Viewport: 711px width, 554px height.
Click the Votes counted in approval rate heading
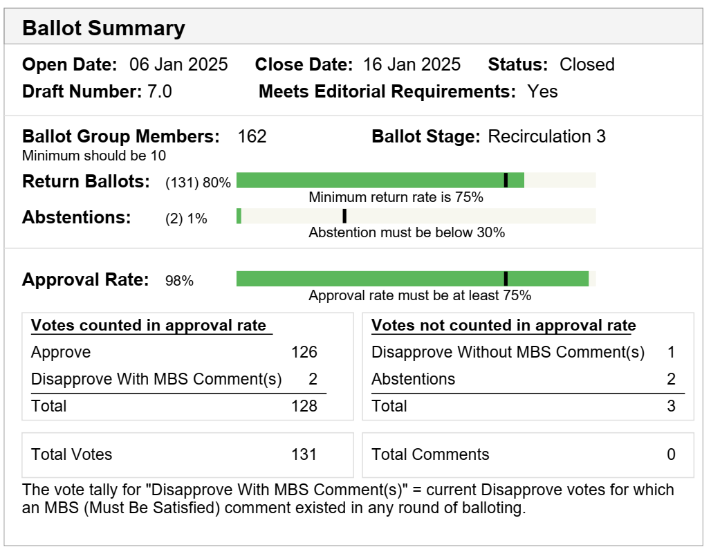(x=149, y=326)
